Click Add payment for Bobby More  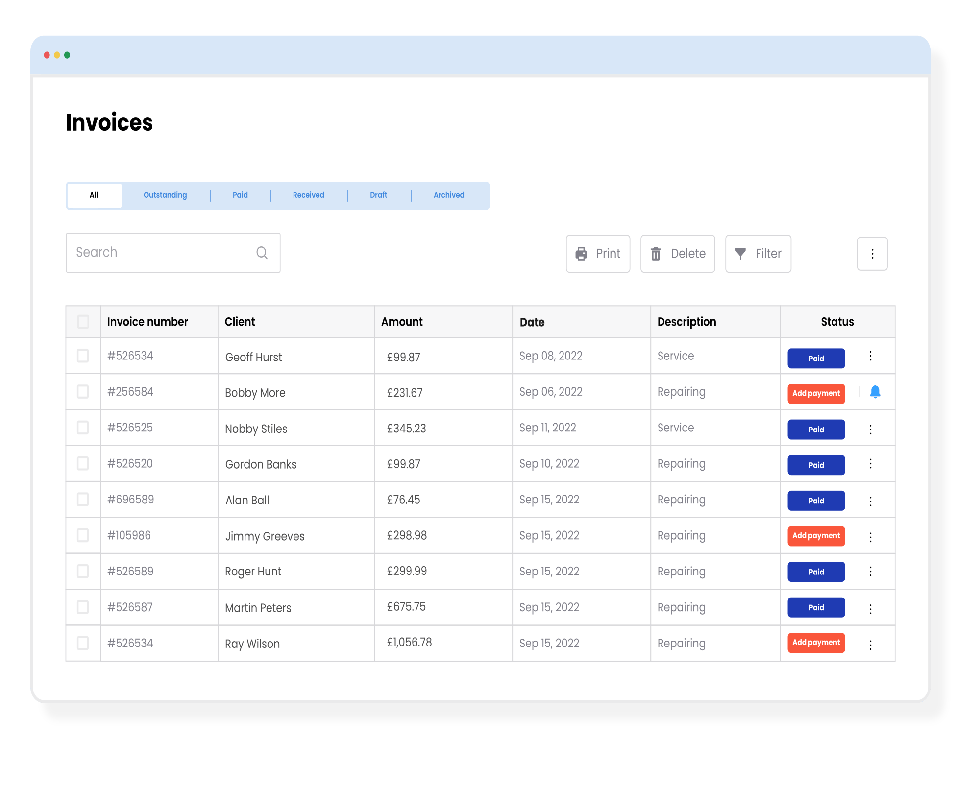816,393
